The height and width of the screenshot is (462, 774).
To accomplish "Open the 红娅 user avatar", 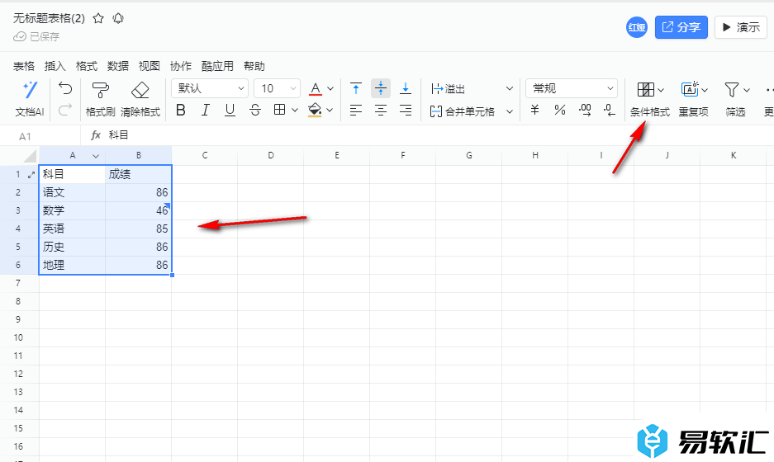I will point(637,27).
